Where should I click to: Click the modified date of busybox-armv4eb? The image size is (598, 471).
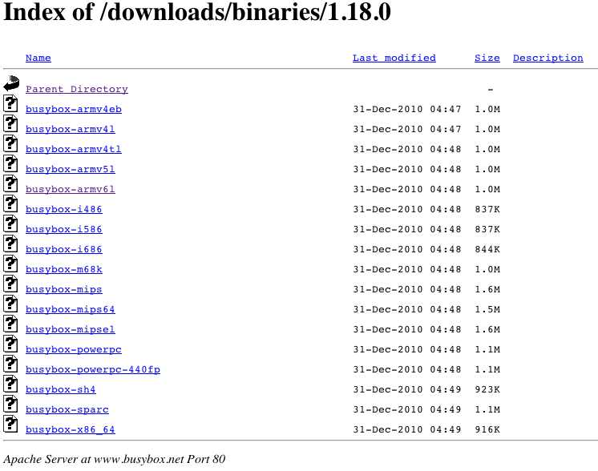[407, 110]
